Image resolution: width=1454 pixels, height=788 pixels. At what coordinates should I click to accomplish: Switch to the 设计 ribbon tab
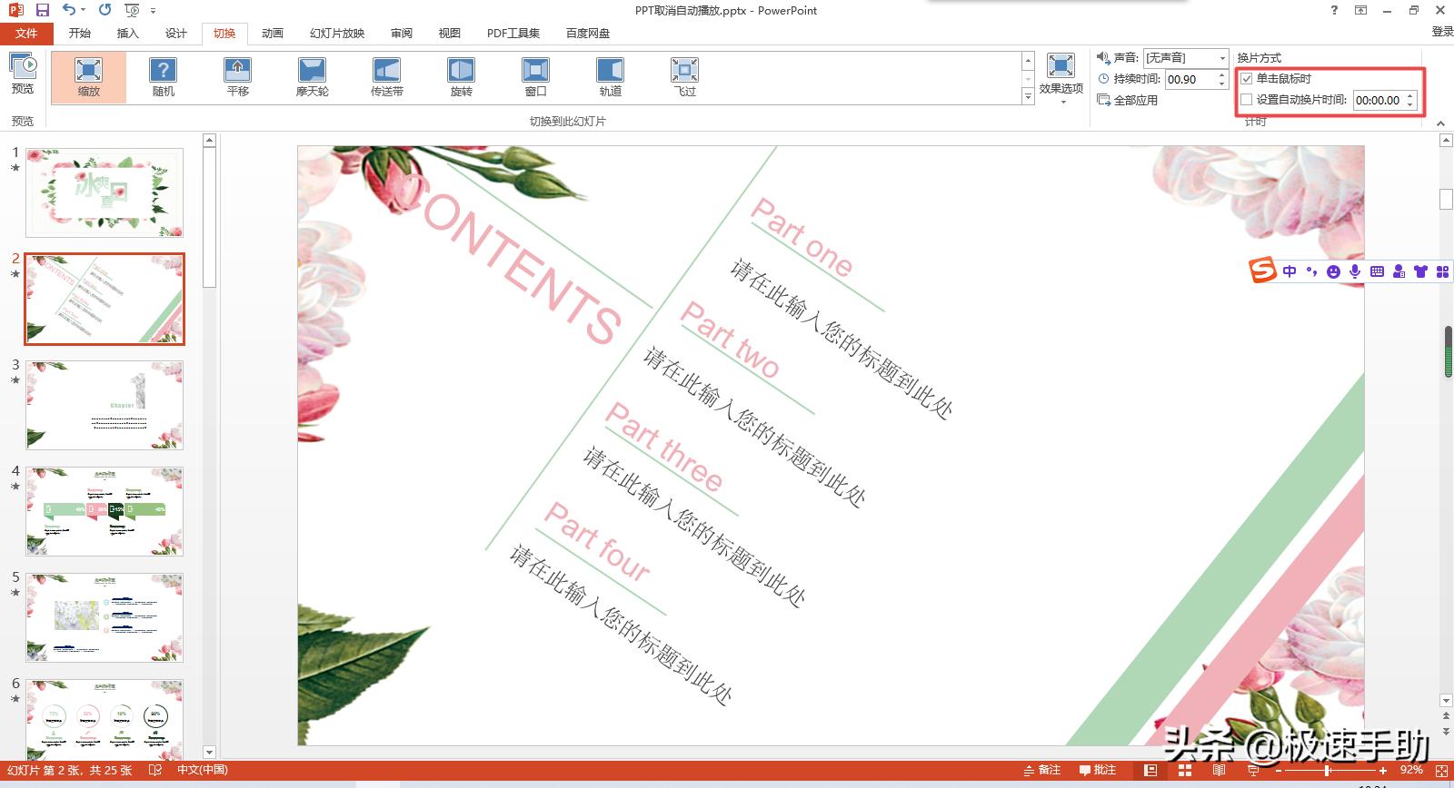tap(176, 33)
